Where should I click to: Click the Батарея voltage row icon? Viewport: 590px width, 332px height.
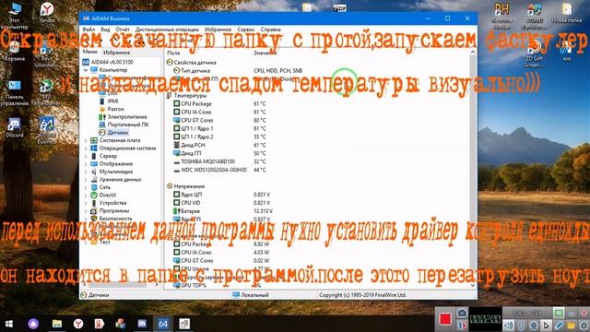(176, 211)
